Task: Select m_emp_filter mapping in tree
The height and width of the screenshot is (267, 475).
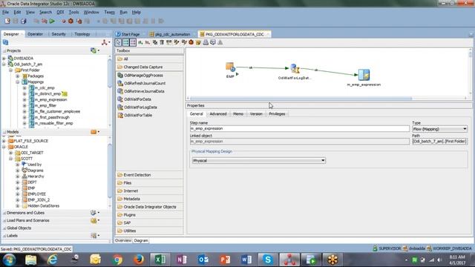Action: point(45,105)
